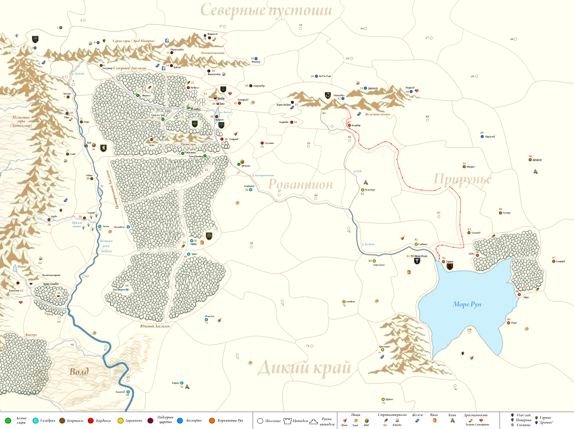Viewport: 574px width, 429px height.
Task: Click the Цитадель castle icon in legend
Action: point(288,421)
